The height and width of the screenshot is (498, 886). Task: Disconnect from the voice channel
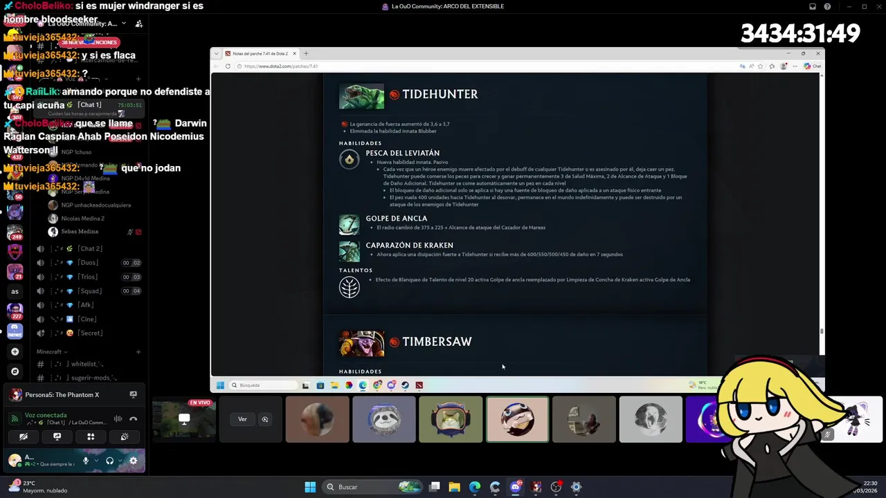coord(133,418)
